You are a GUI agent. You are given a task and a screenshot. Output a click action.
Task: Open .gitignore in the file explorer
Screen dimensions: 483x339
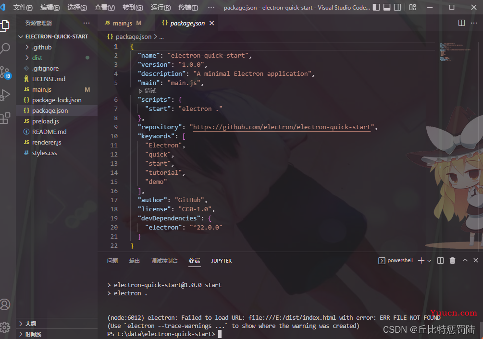coord(57,68)
